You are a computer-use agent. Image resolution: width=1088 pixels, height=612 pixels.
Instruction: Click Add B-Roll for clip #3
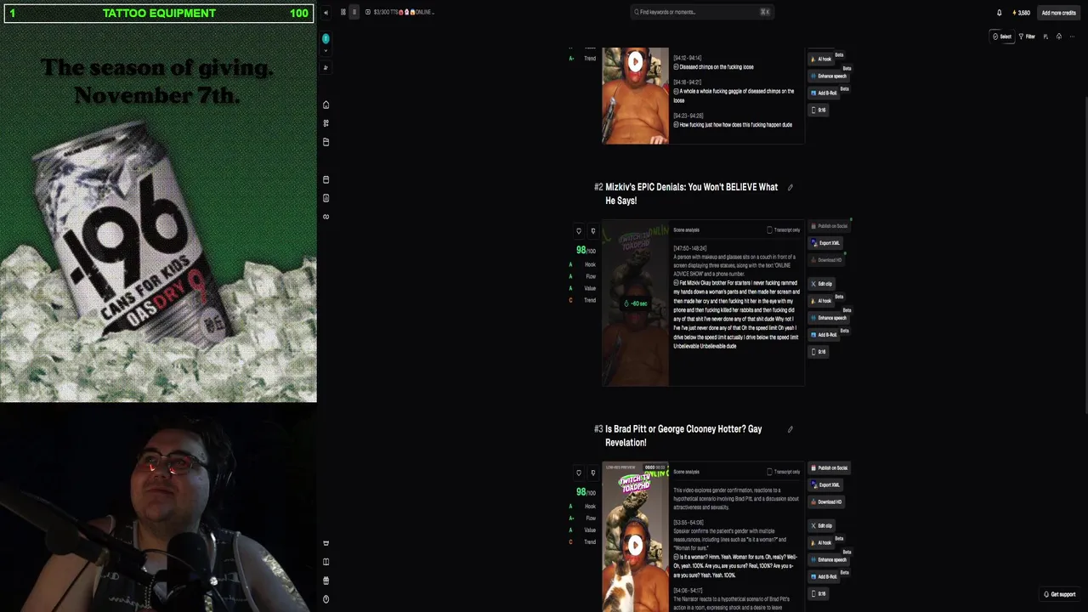click(x=824, y=576)
